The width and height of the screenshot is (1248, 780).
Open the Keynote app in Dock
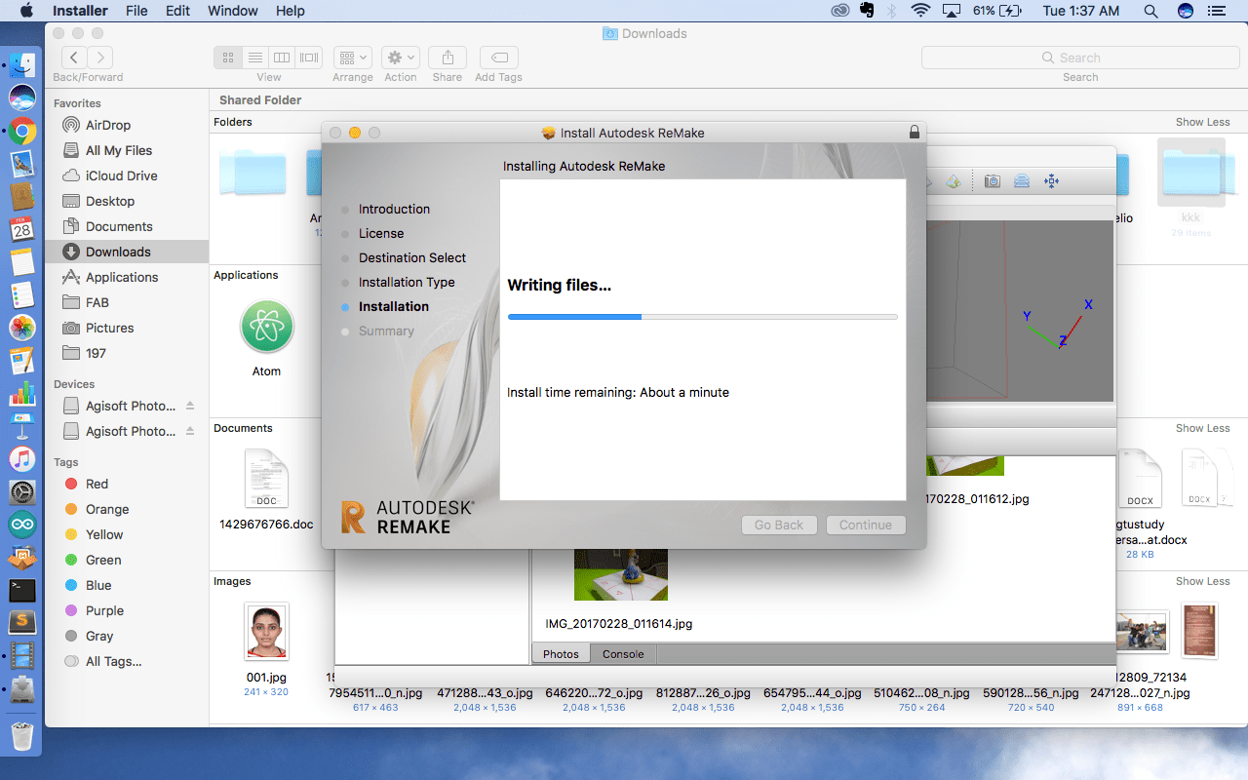tap(21, 426)
